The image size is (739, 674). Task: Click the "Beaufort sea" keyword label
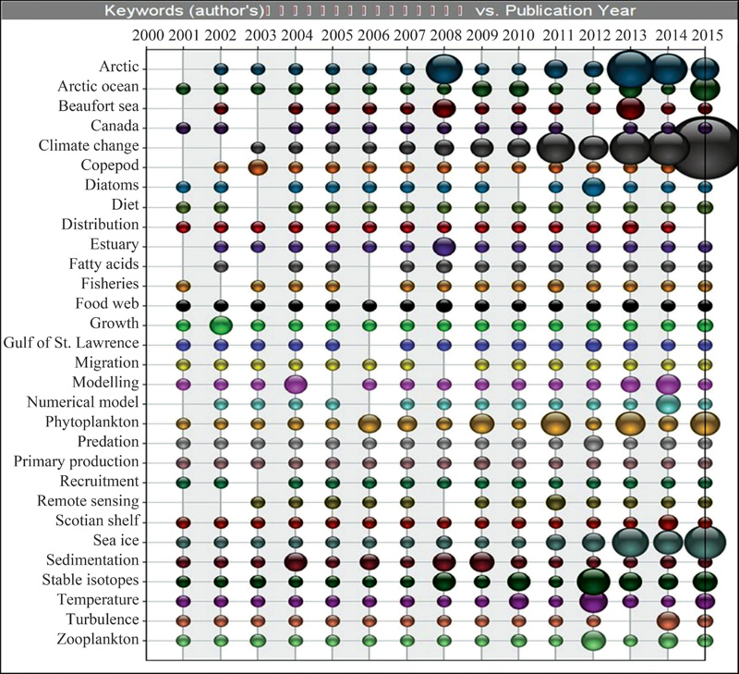coord(99,106)
